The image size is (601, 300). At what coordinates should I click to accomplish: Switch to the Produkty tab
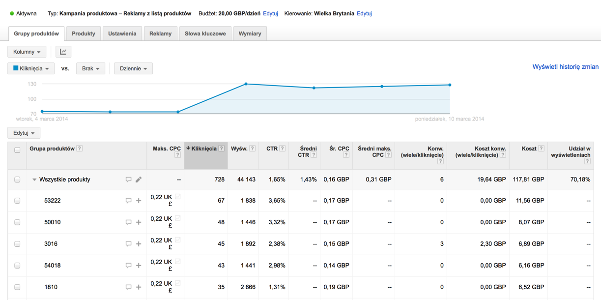pos(83,33)
